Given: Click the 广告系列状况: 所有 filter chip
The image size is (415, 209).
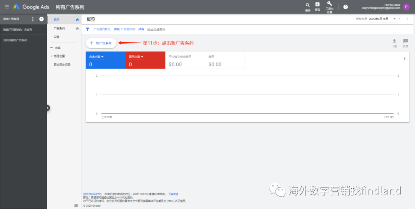Looking at the screenshot, I should pyautogui.click(x=107, y=29).
